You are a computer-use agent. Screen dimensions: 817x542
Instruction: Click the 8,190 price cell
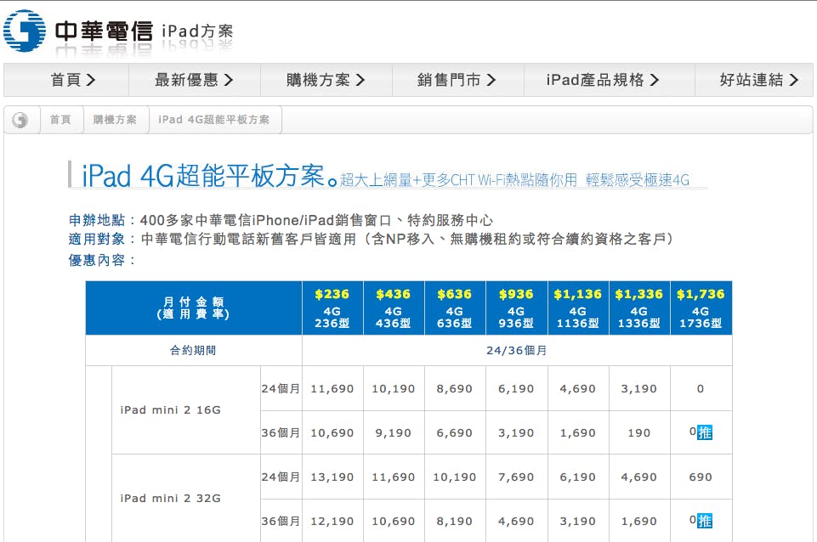coord(455,522)
